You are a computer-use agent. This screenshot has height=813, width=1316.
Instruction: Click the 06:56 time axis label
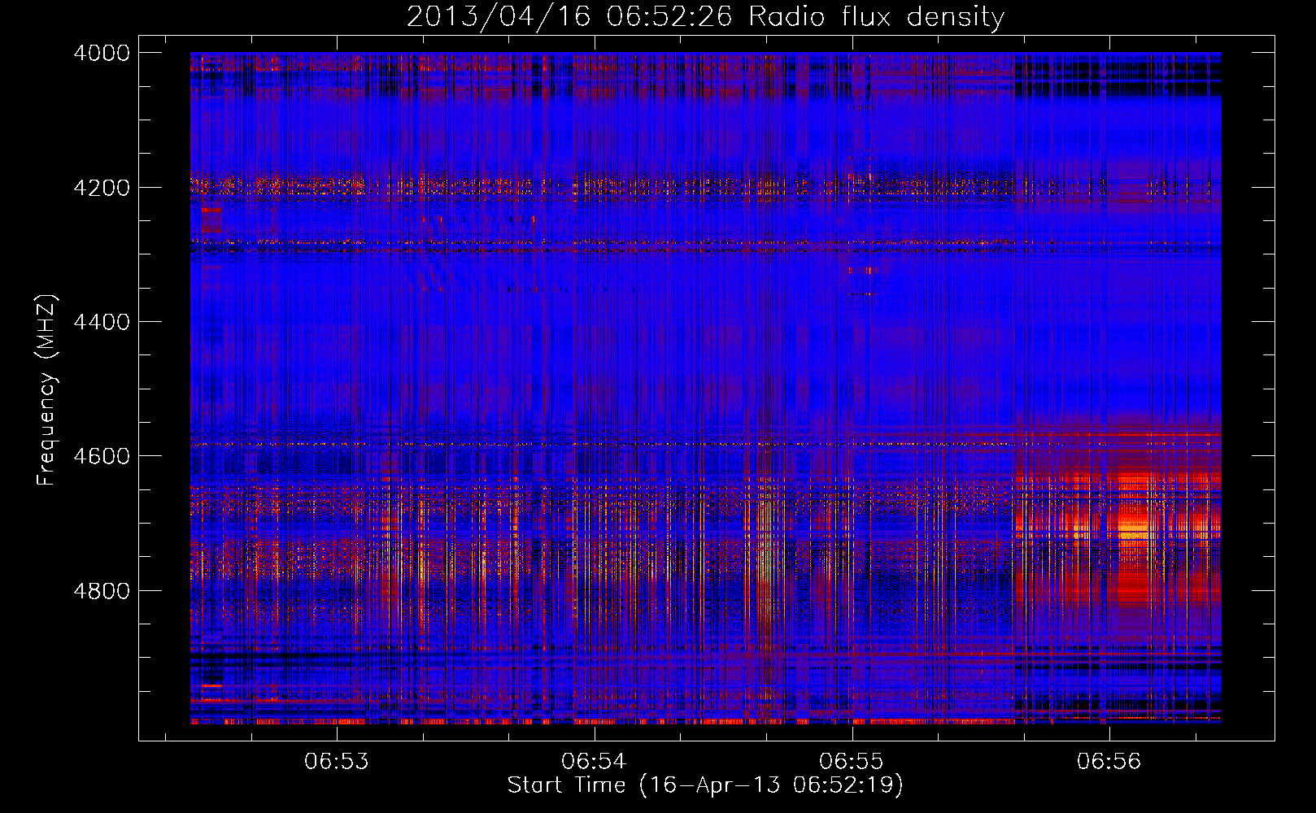(1109, 761)
